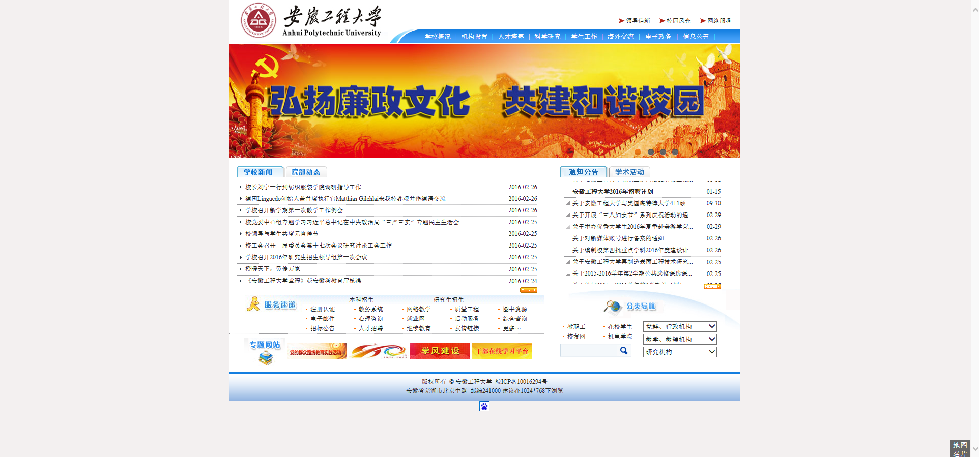
Task: Click the search input field
Action: pos(589,351)
